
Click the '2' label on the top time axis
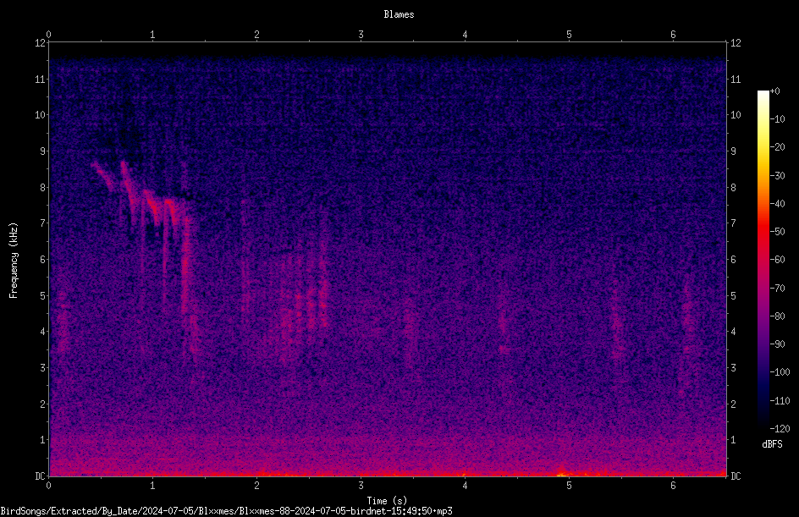pos(256,35)
